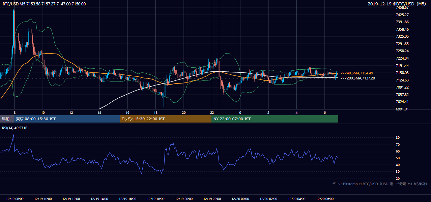The width and height of the screenshot is (431, 202).
Task: Click price axis label 7224.84
Action: [402, 58]
